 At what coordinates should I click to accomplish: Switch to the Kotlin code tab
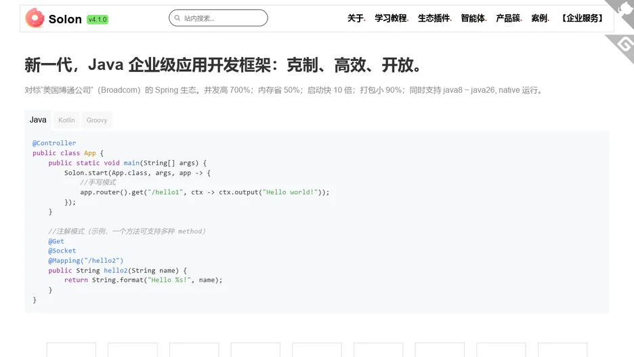(66, 120)
